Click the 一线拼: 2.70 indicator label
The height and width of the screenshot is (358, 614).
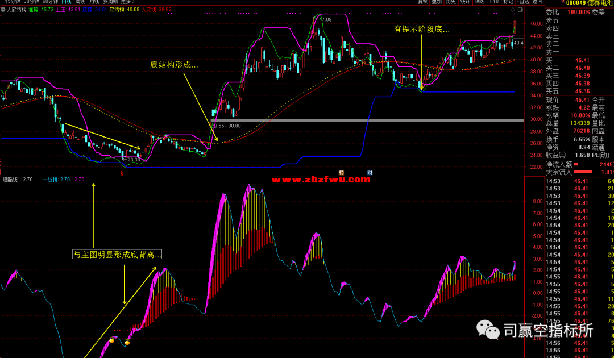click(x=56, y=180)
